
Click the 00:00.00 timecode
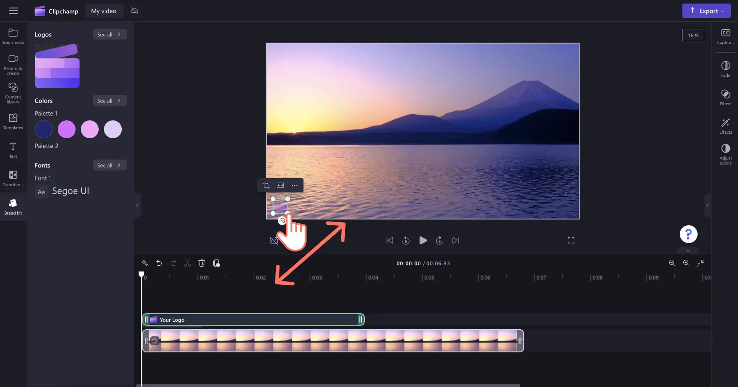pos(408,263)
